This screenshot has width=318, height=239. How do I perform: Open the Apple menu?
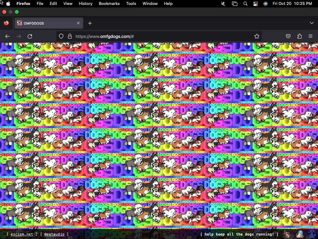tap(8, 4)
